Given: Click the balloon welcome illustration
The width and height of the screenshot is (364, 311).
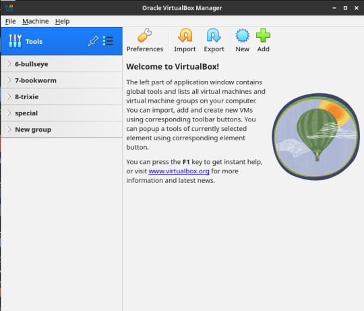Looking at the screenshot, I should click(x=315, y=136).
